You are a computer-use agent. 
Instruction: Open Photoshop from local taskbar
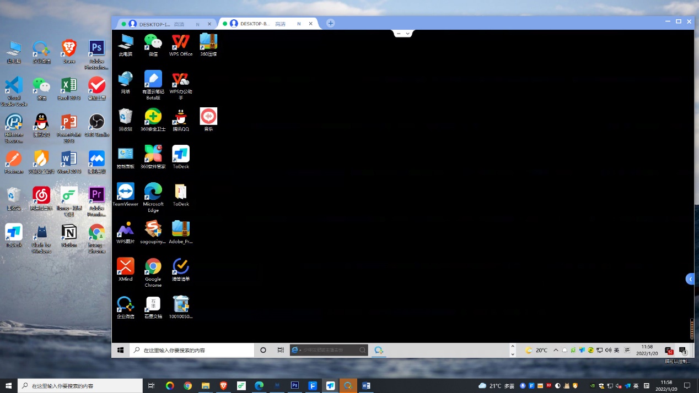(x=295, y=386)
